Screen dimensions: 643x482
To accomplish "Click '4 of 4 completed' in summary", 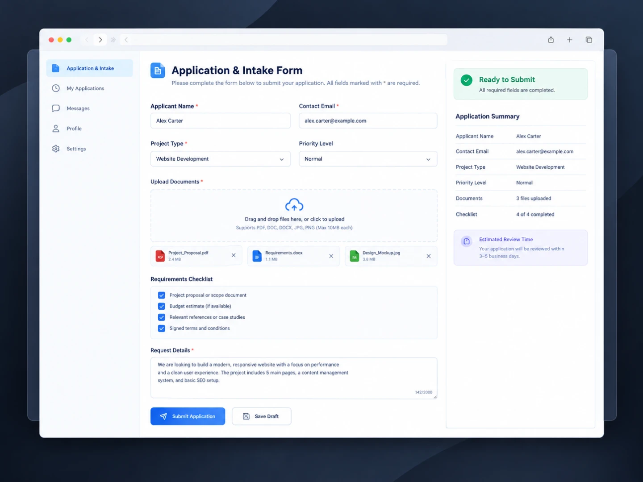I will (535, 215).
